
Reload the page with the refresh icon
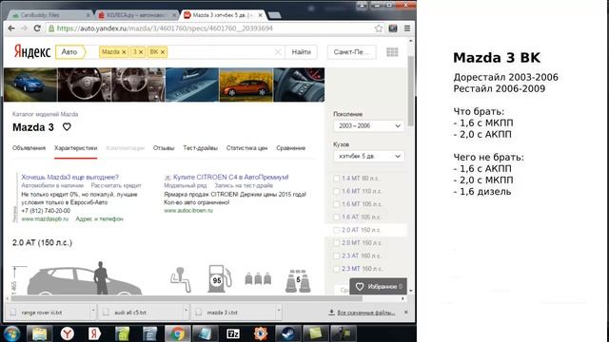37,28
